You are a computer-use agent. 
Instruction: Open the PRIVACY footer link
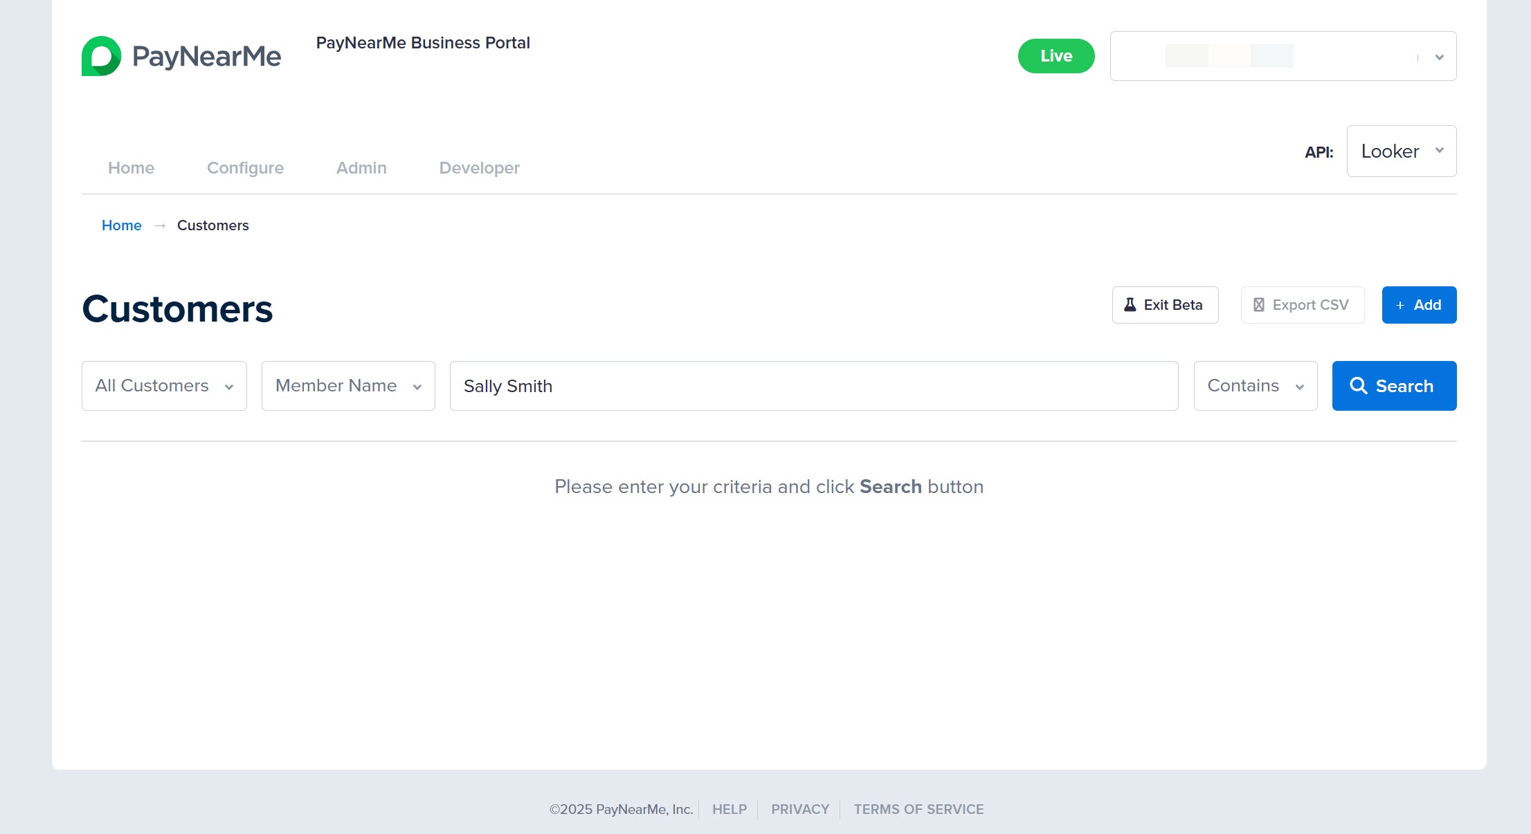pos(800,809)
